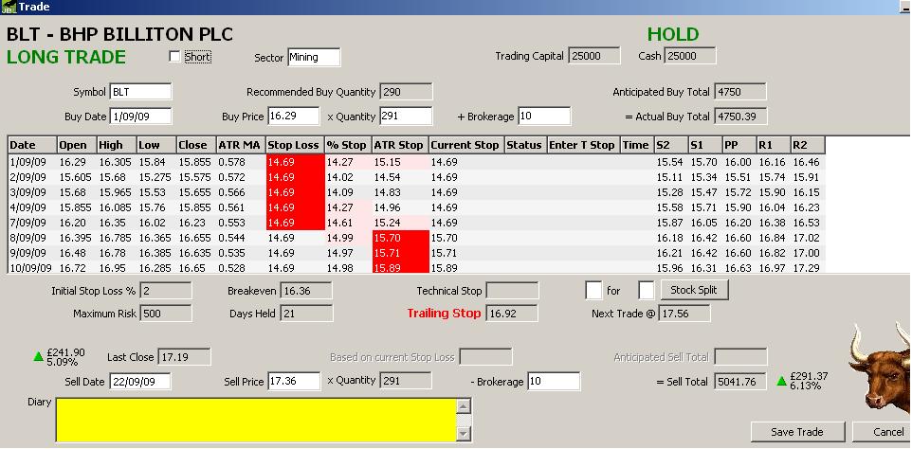912x449 pixels.
Task: Click the small box after 'for'
Action: 647,290
